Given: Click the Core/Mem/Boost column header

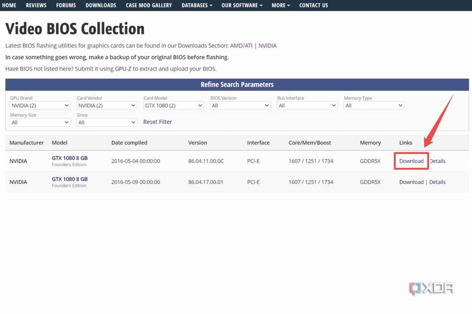Looking at the screenshot, I should pos(310,143).
